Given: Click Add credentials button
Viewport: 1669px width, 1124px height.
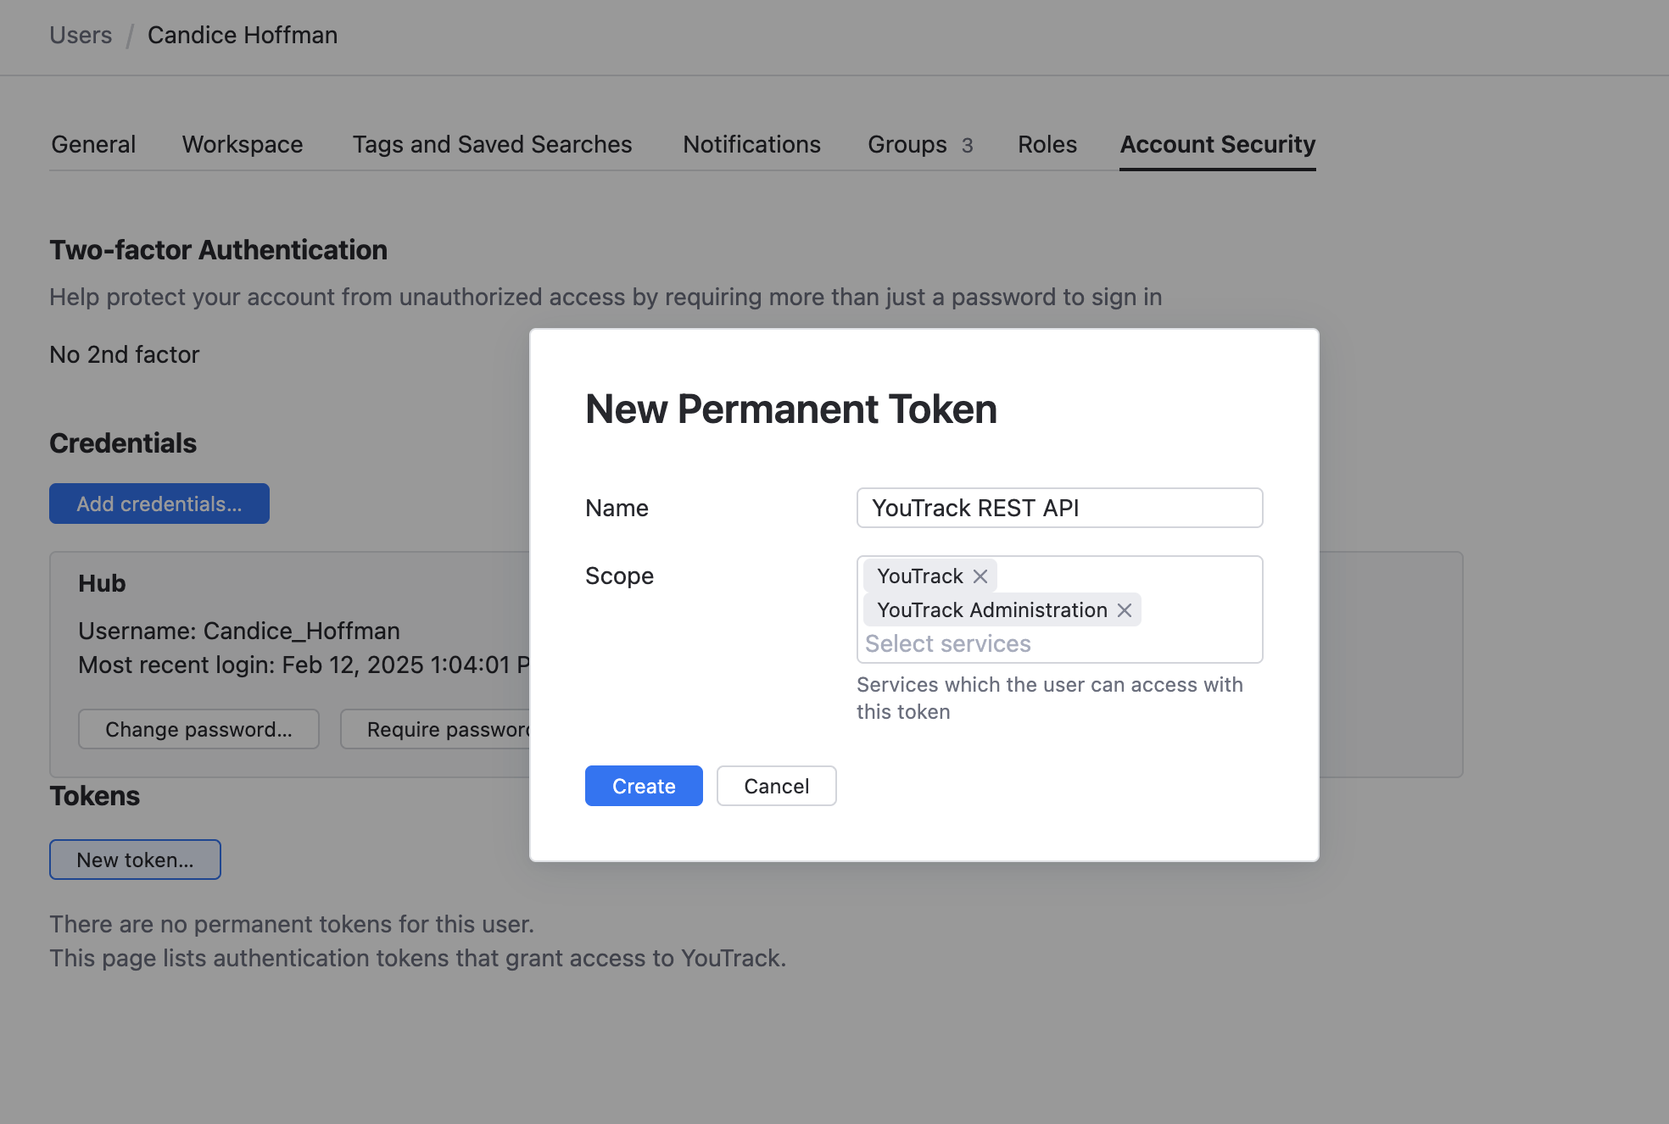Looking at the screenshot, I should coord(159,504).
